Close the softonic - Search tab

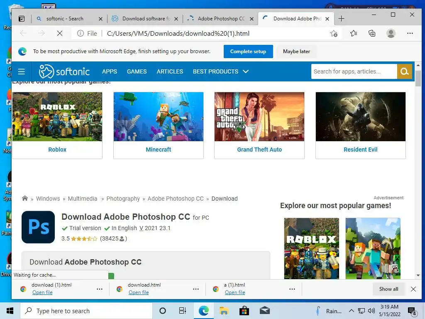pos(100,19)
